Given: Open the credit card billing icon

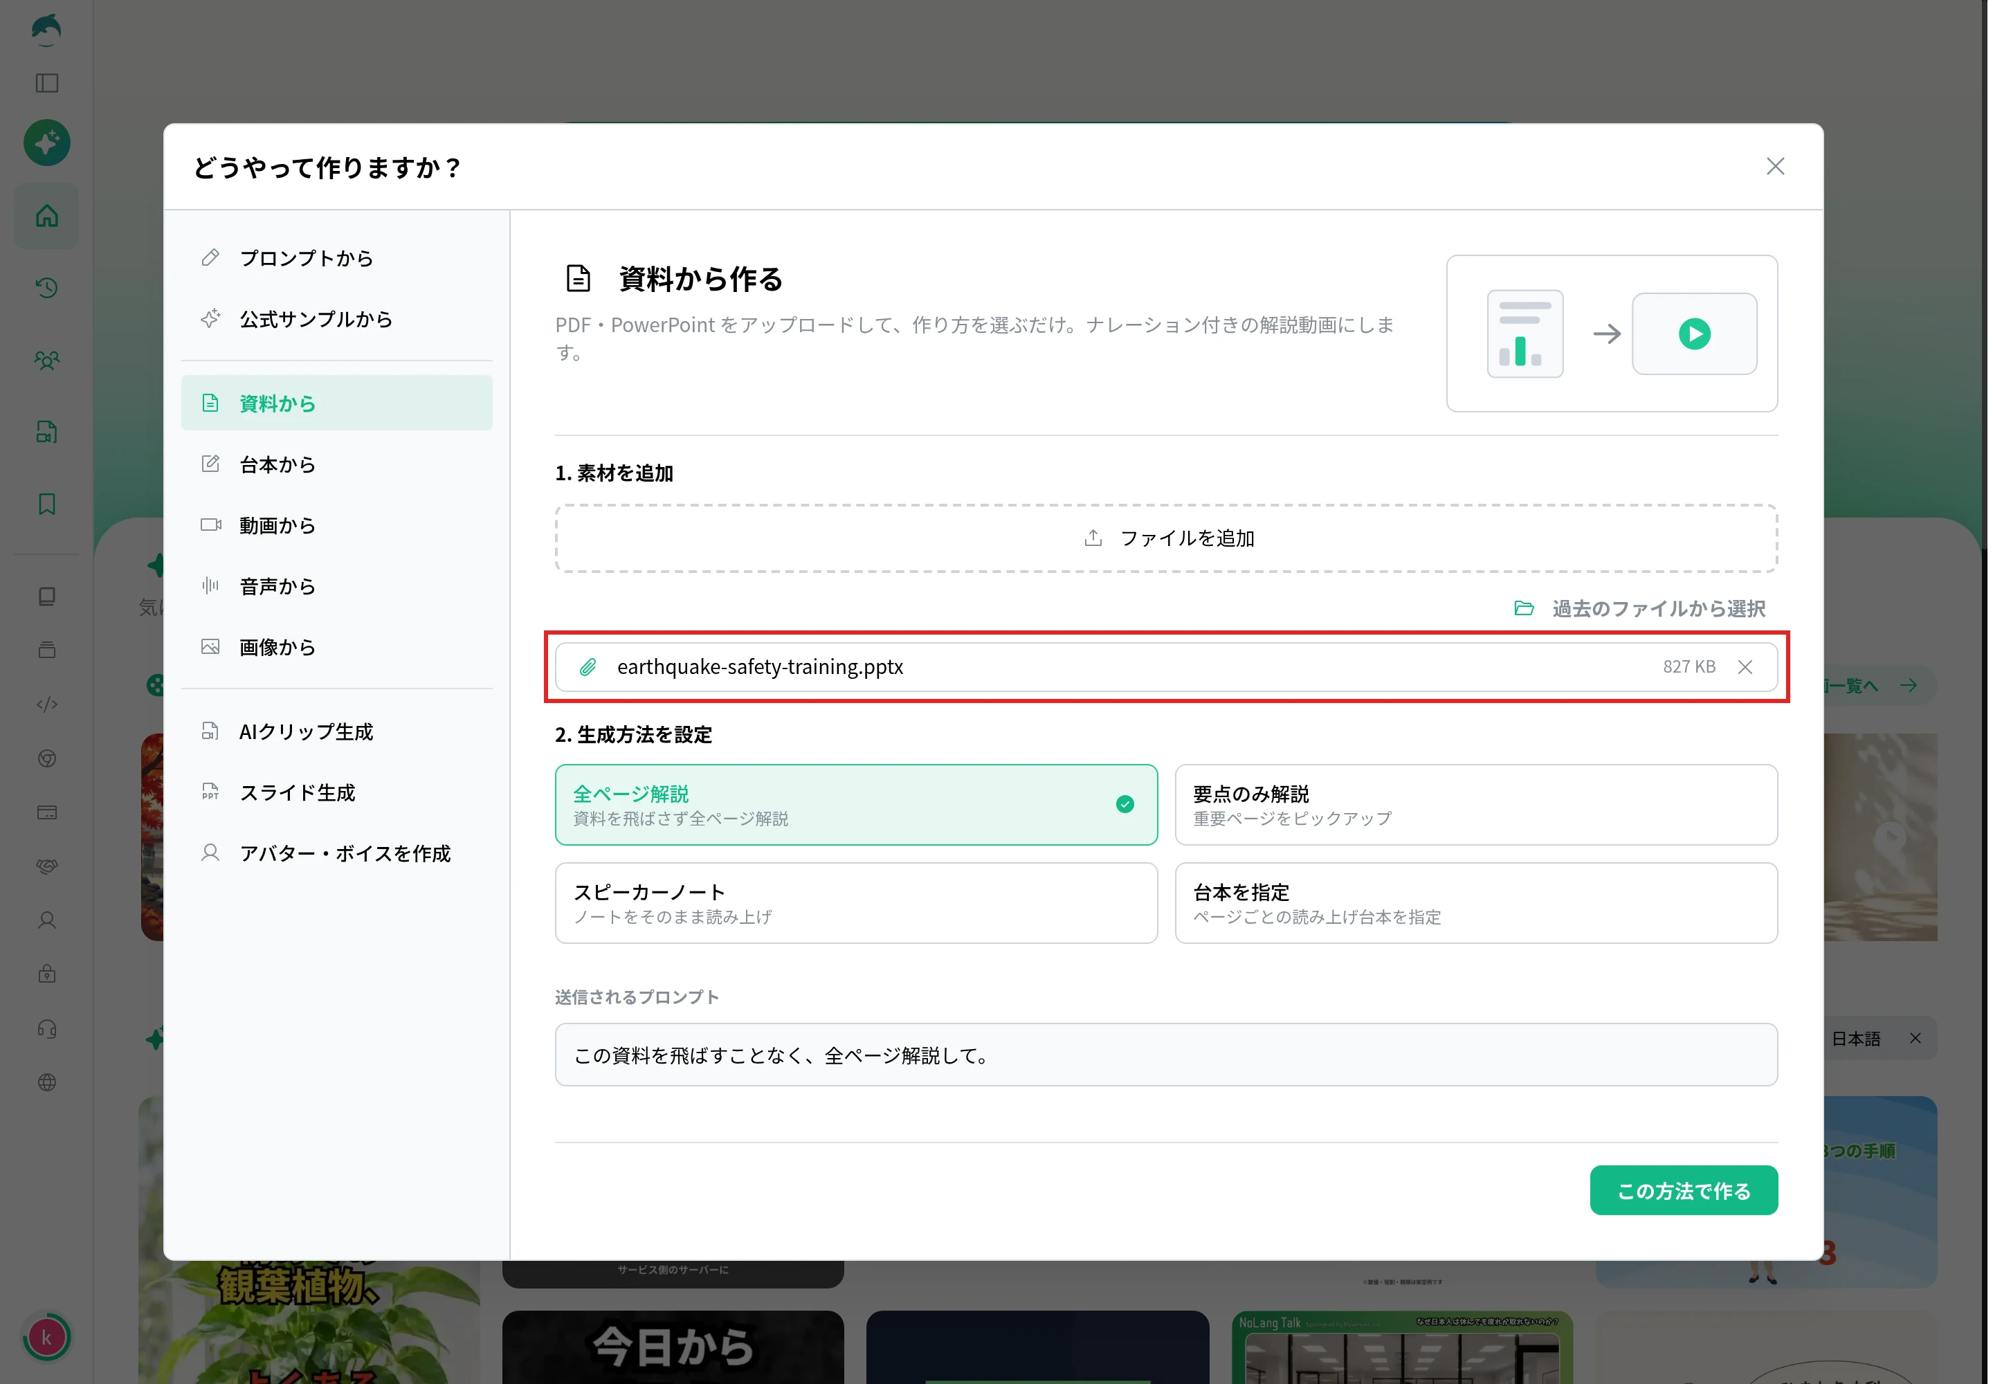Looking at the screenshot, I should tap(47, 812).
